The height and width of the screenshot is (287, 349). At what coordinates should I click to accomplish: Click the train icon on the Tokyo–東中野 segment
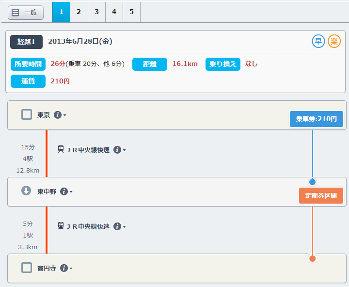point(61,150)
